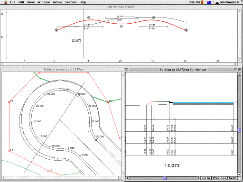The height and width of the screenshot is (182, 243).
Task: Click the section vertical scrollbar thumb
Action: [x=239, y=130]
